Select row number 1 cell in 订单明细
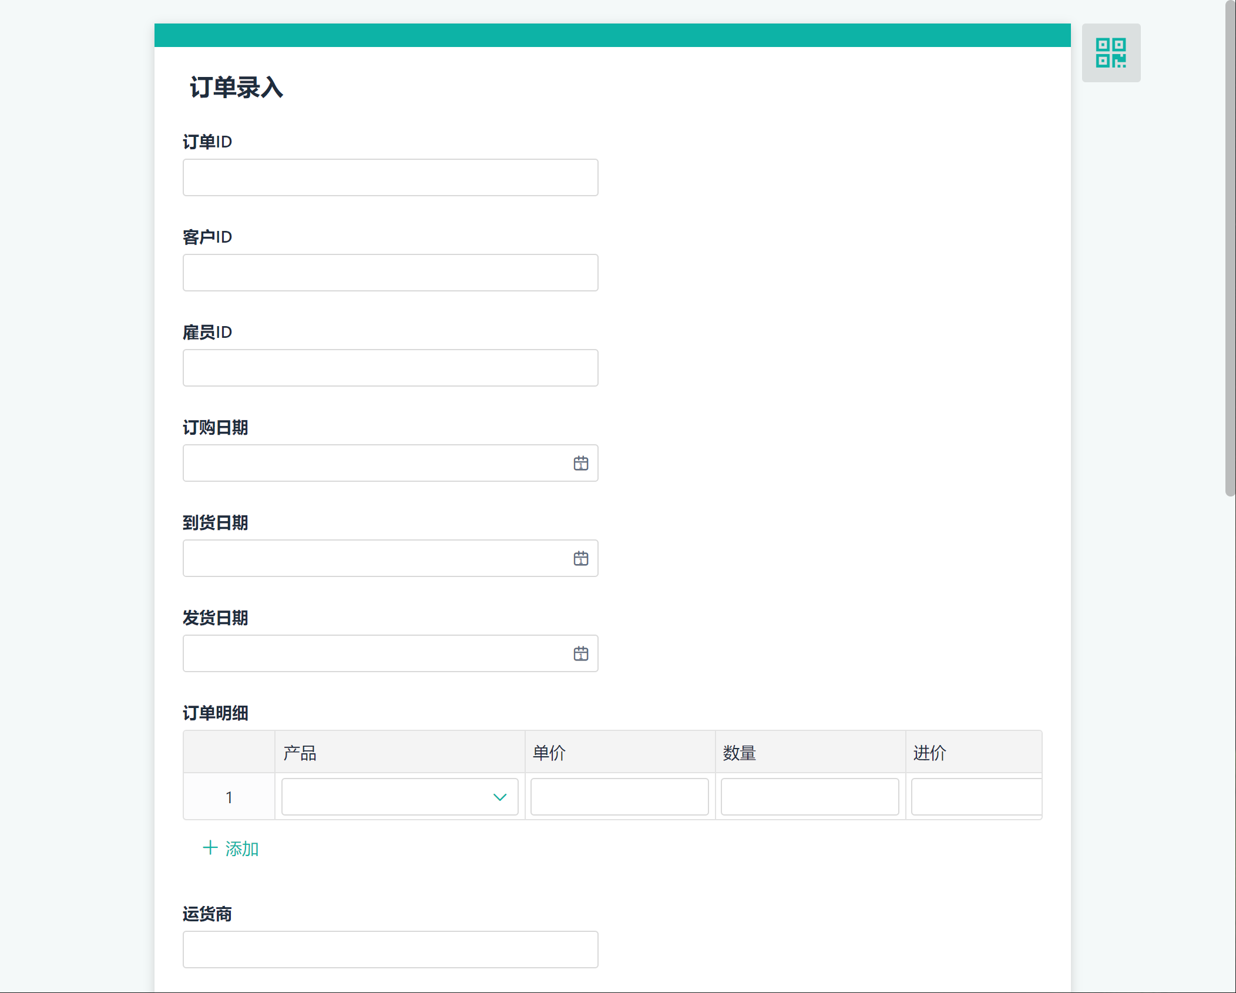This screenshot has width=1236, height=993. (229, 797)
